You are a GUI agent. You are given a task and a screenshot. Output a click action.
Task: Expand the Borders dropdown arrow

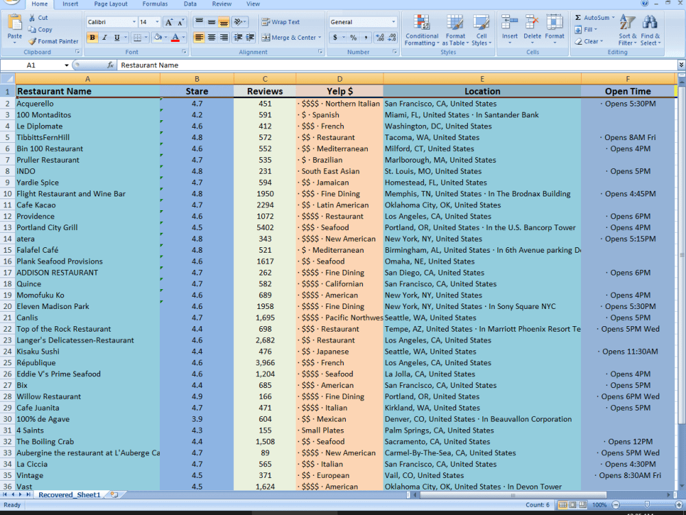(145, 38)
